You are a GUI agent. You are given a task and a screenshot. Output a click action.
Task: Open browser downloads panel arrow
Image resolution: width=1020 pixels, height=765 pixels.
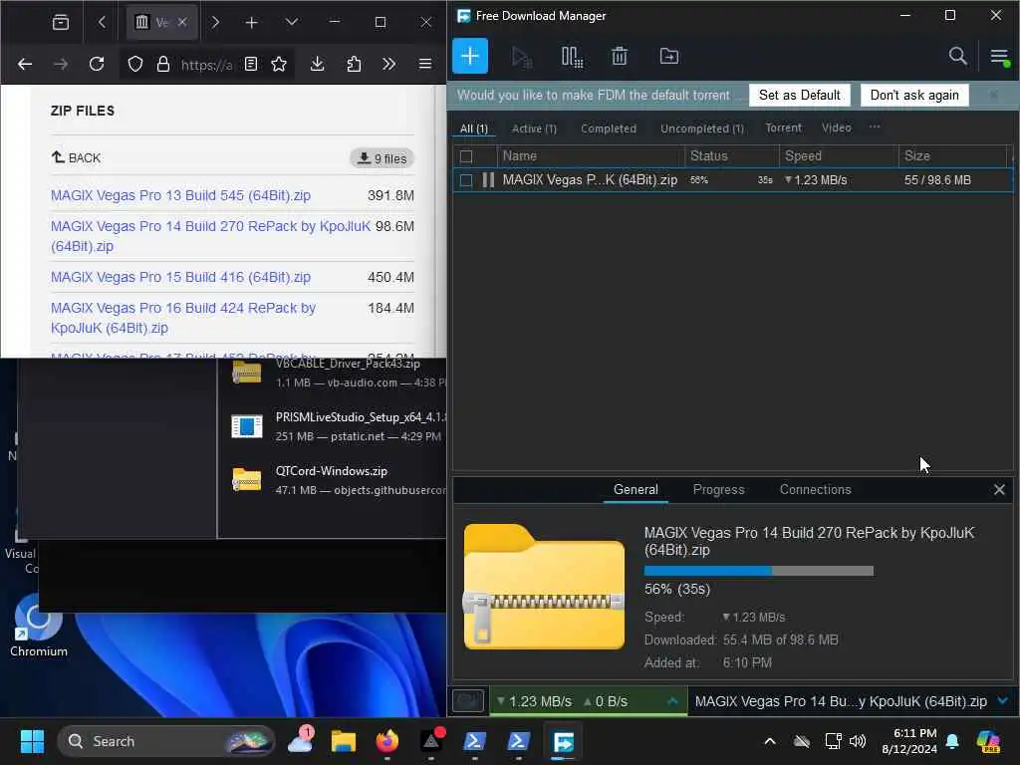[x=317, y=64]
